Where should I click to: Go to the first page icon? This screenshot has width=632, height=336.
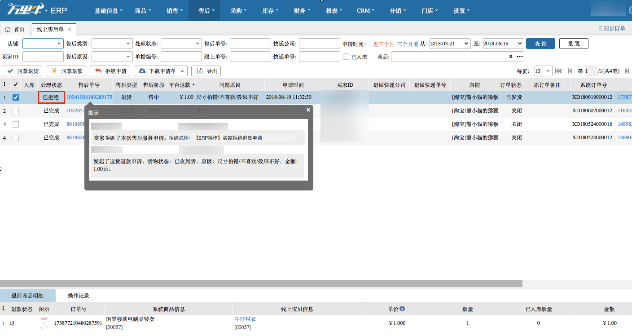pos(558,71)
